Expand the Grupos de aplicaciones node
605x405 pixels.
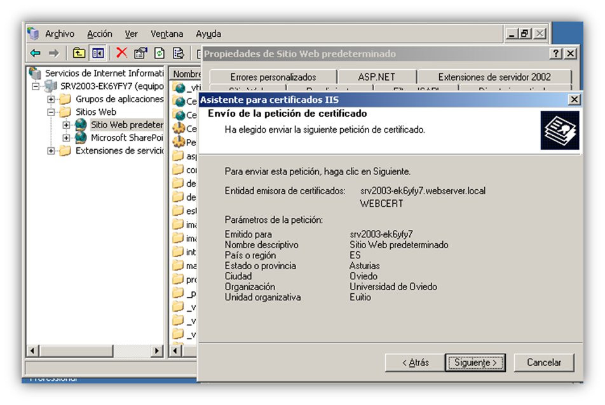tap(51, 100)
